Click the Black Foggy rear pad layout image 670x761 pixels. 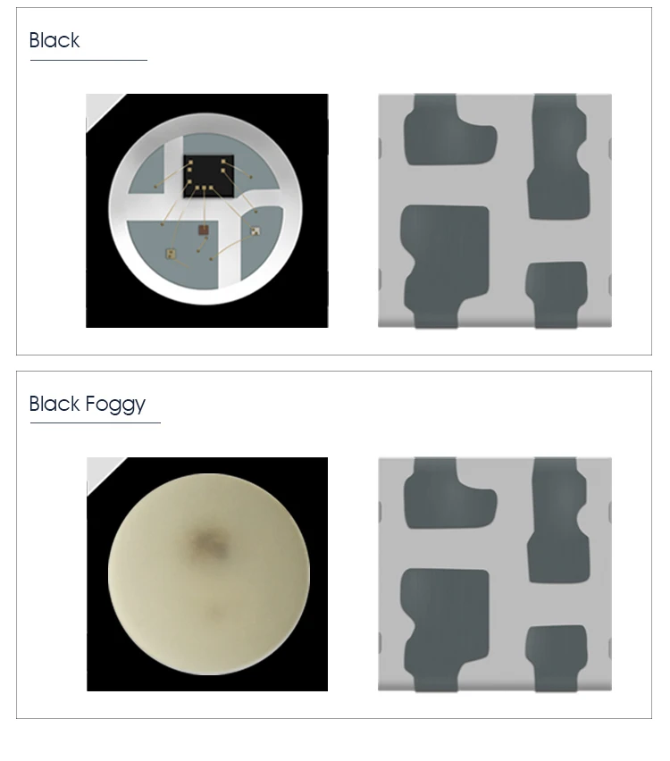point(495,574)
